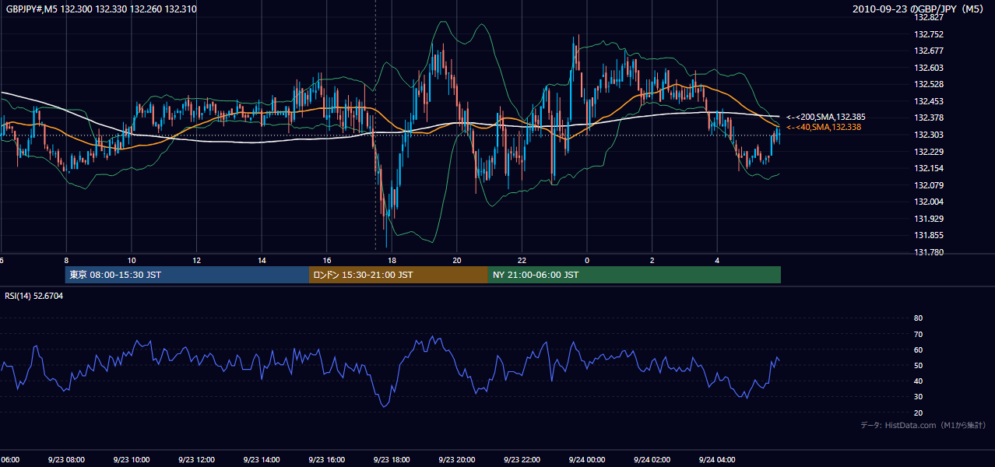The image size is (995, 467).
Task: Click the 9/23 16:00 date label
Action: 326,460
